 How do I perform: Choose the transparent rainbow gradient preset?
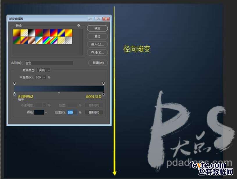pyautogui.click(x=54, y=40)
